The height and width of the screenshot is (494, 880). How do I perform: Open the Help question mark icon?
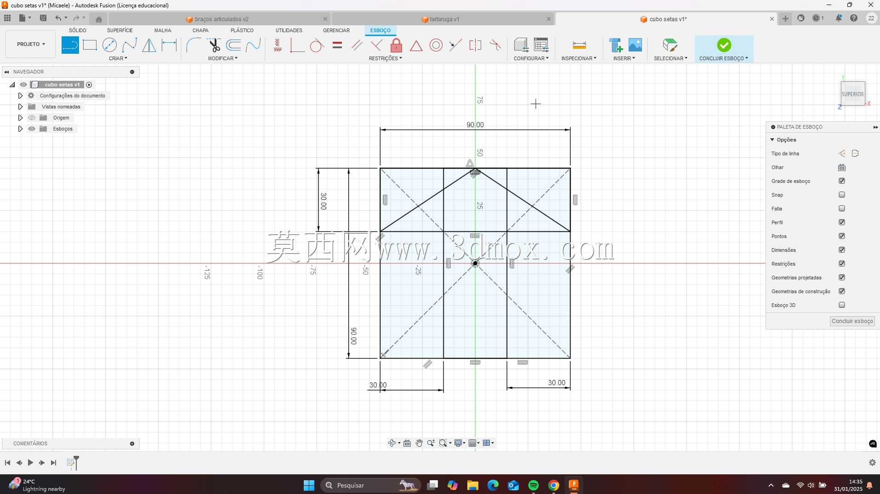pos(854,18)
